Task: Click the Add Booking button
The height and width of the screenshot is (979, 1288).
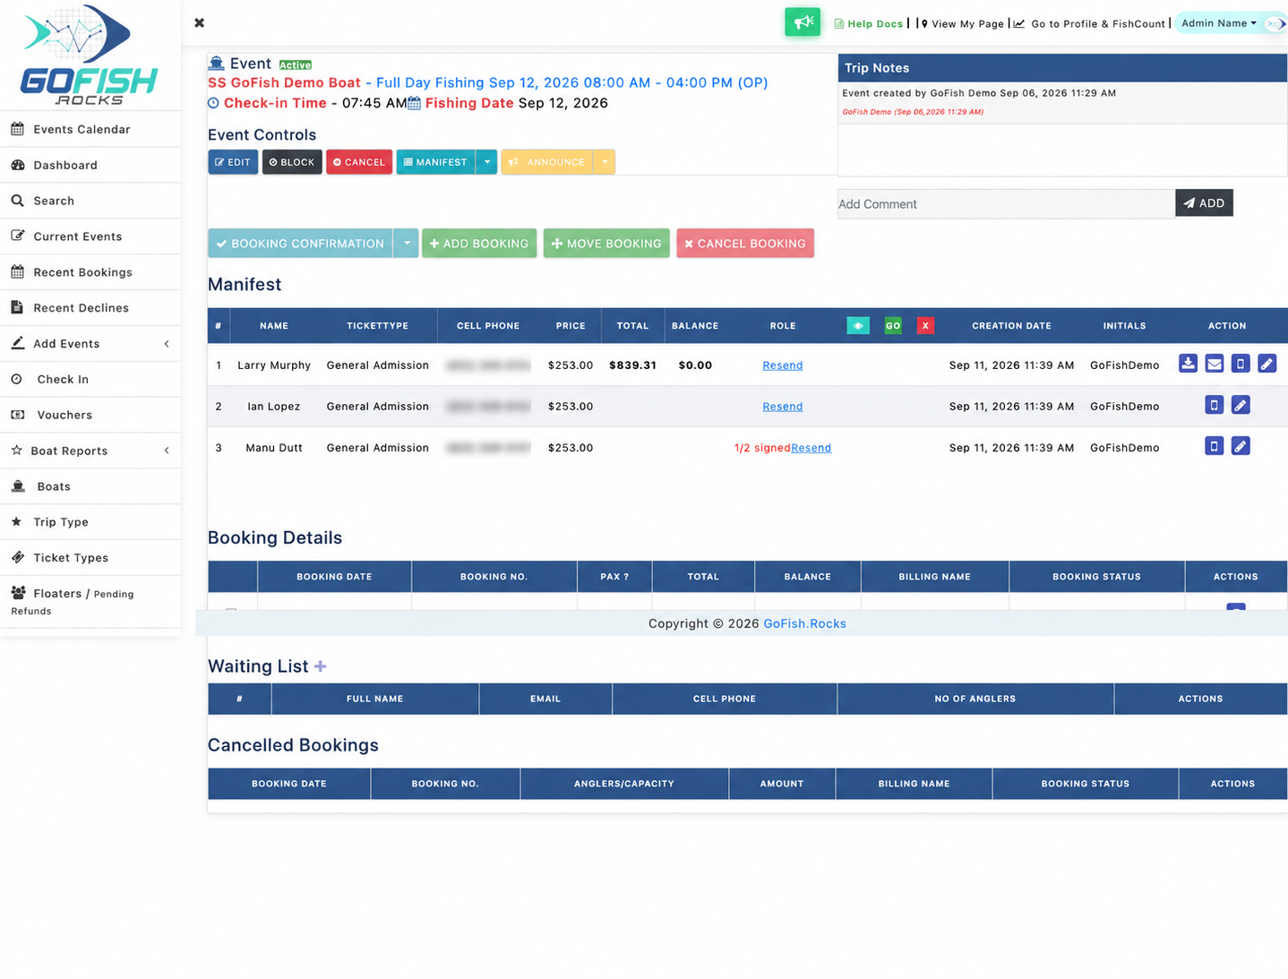Action: pos(479,244)
